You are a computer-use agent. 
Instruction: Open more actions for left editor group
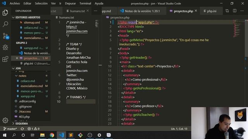[x=96, y=11]
